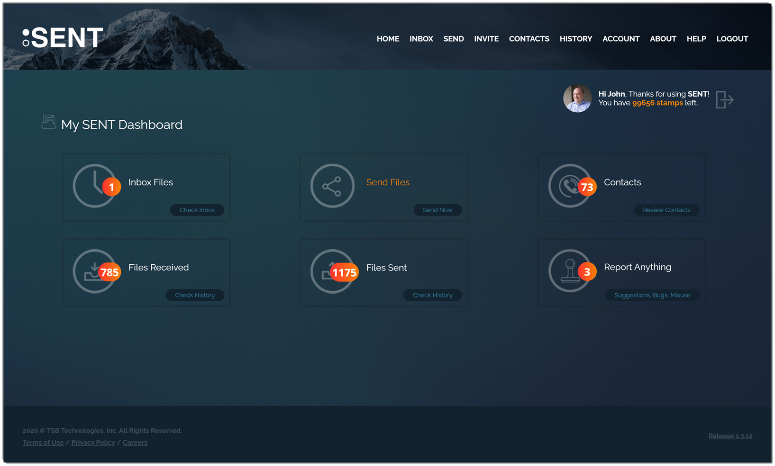This screenshot has width=775, height=466.
Task: Click the Files Received title text
Action: coord(158,268)
